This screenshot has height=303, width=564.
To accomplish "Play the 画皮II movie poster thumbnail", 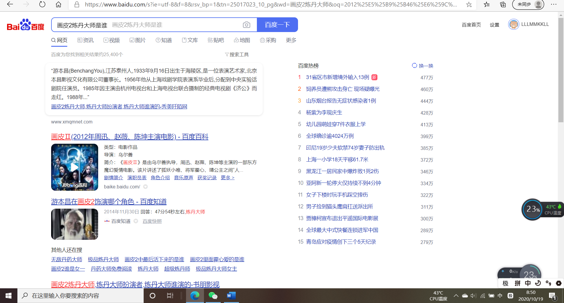I will coord(75,167).
